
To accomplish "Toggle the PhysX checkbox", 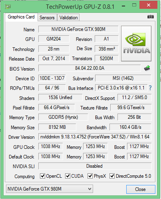I will 90,176.
